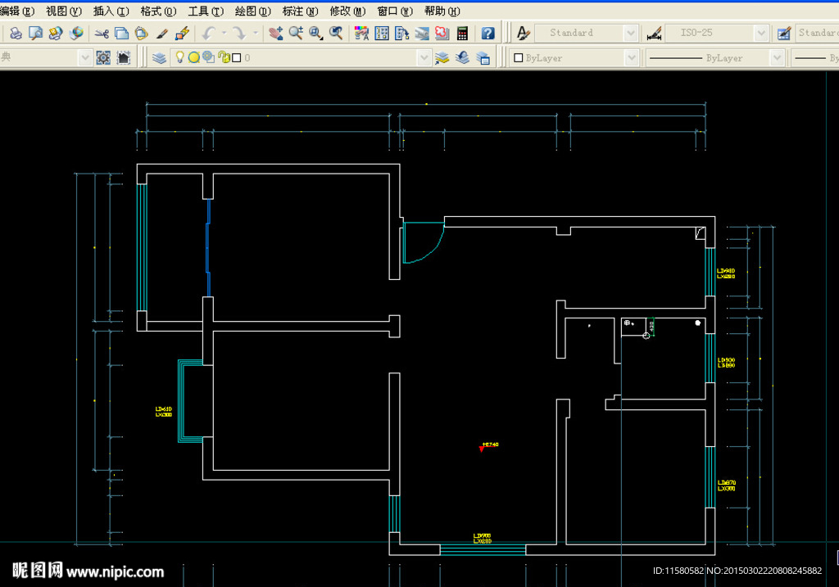The image size is (839, 587).
Task: Open the Layer Properties Manager
Action: [x=159, y=58]
